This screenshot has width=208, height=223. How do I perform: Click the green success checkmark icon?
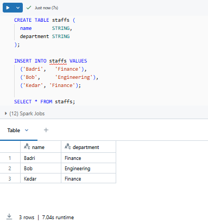pos(29,8)
